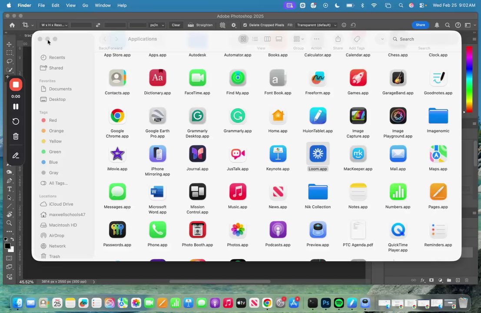
Task: Launch HuionTablet.app
Action: click(x=318, y=116)
